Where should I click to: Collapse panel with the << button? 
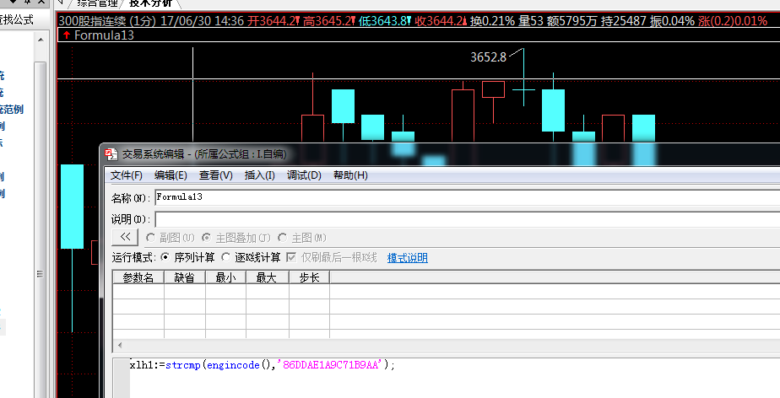(125, 238)
